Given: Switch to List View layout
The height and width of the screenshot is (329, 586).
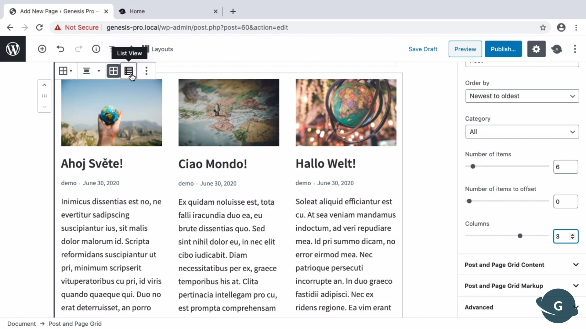Looking at the screenshot, I should pos(128,71).
